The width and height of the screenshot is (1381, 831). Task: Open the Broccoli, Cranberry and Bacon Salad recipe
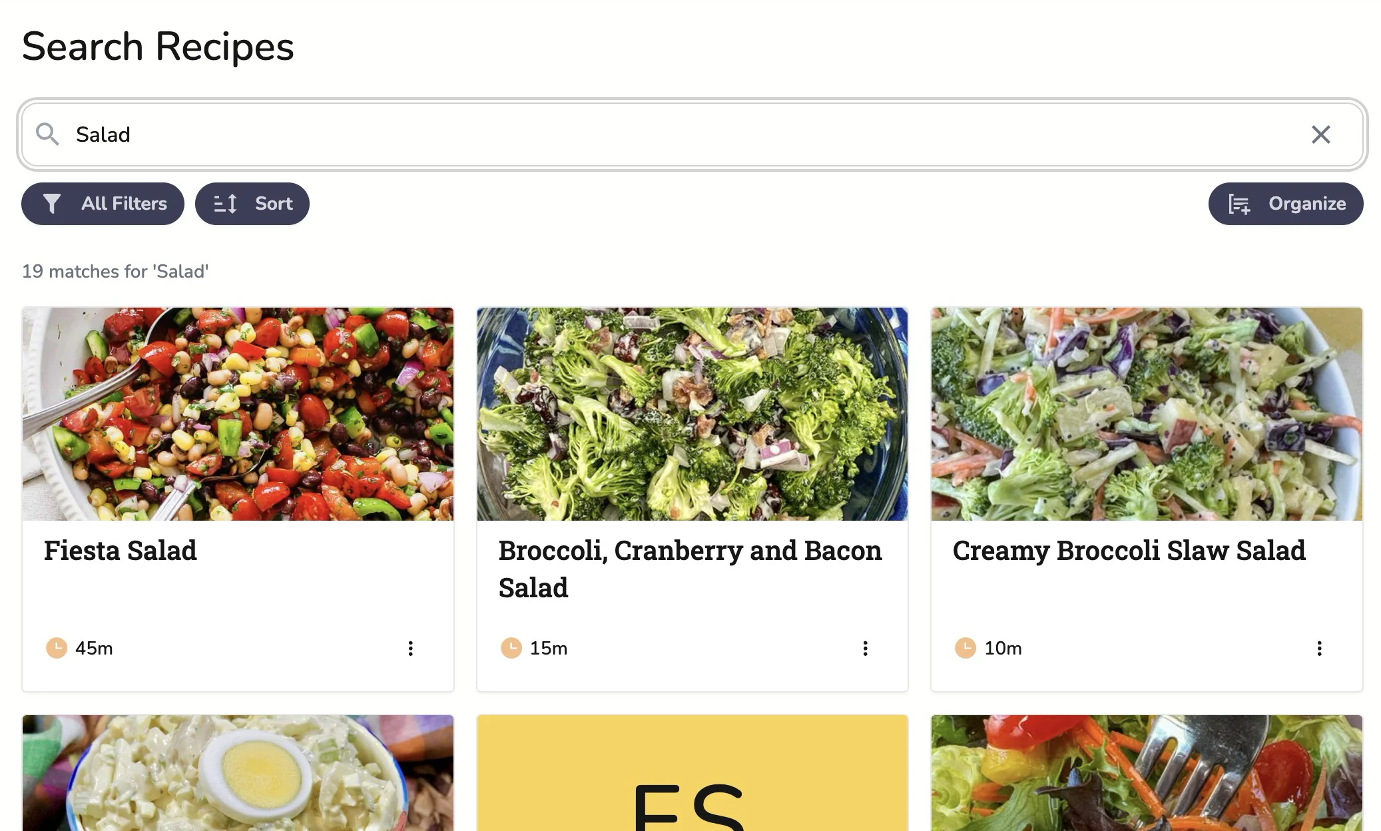tap(690, 569)
